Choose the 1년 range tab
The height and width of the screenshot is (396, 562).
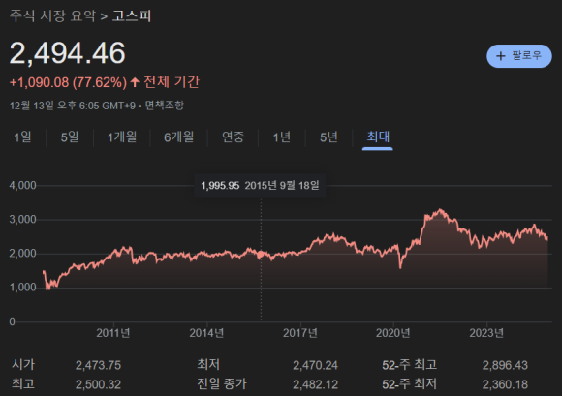point(282,137)
